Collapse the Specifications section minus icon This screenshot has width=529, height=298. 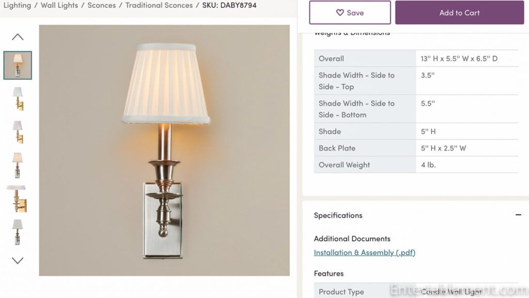[518, 215]
